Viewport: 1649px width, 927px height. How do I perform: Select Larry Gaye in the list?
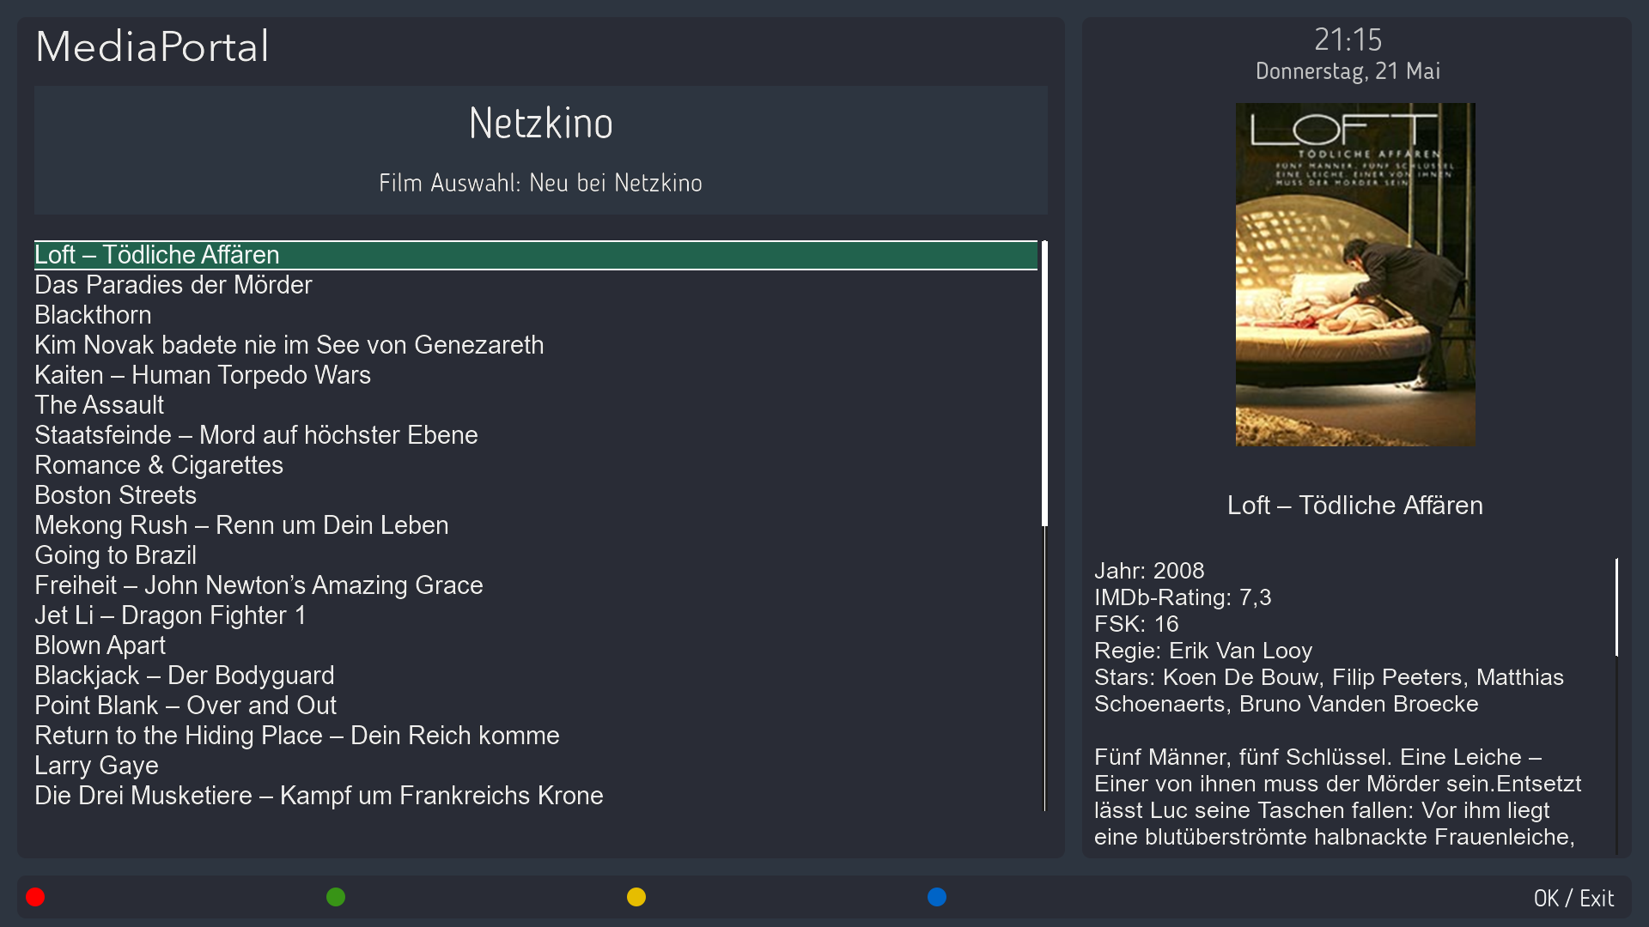pyautogui.click(x=96, y=766)
